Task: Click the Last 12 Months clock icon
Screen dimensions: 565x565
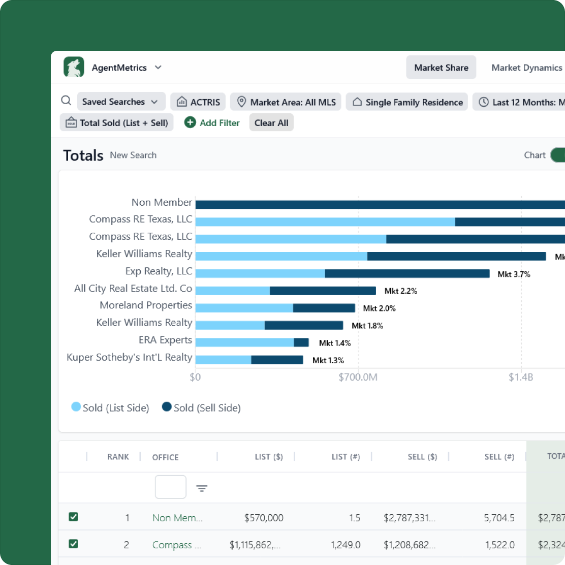Action: pos(484,102)
